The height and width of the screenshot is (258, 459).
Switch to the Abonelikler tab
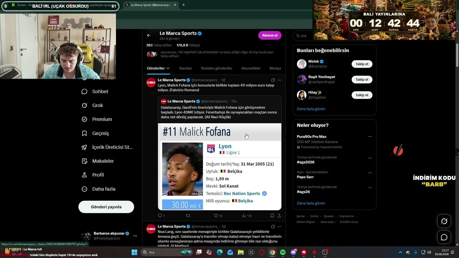(x=251, y=68)
